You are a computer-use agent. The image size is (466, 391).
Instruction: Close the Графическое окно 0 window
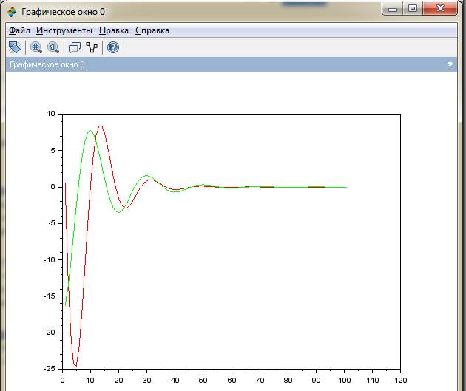pyautogui.click(x=440, y=9)
